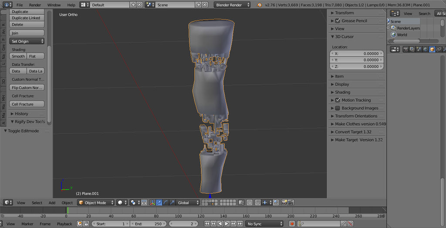Click the delete keyframes crossed key icon
Viewport: 446px width, 228px height.
[350, 224]
